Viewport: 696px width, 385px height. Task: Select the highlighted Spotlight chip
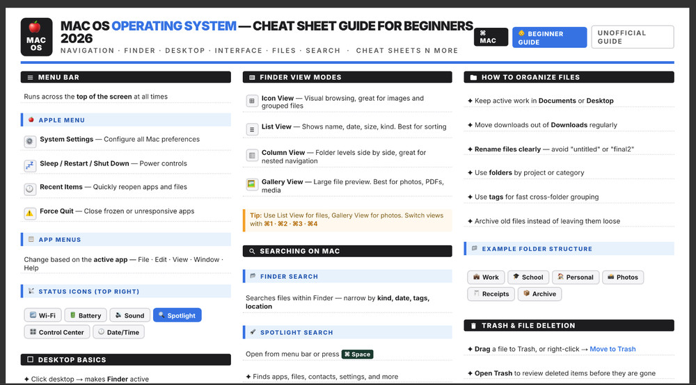point(177,316)
